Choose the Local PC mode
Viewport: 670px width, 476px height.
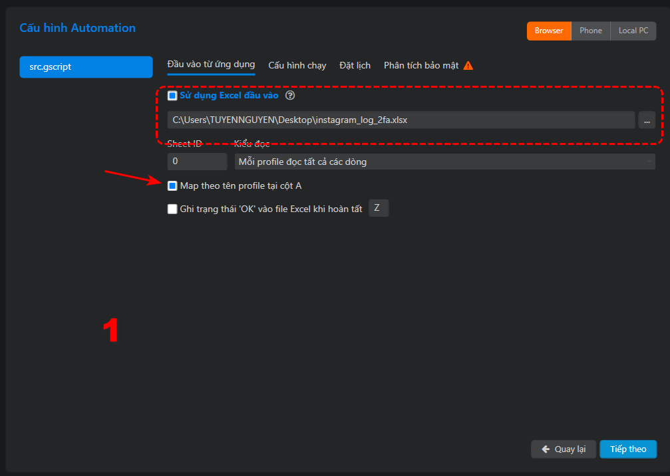click(633, 31)
